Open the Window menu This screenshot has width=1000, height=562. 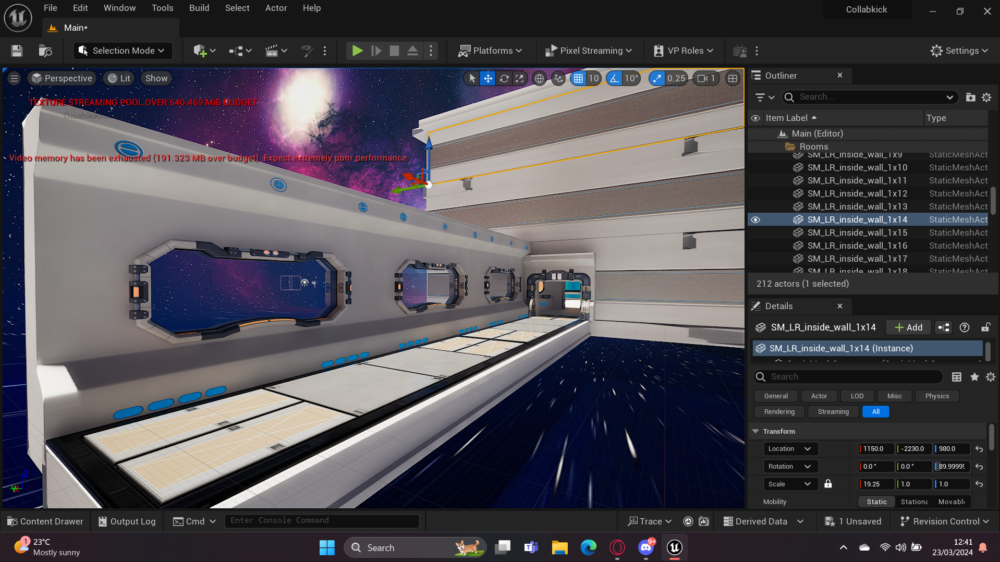point(119,8)
